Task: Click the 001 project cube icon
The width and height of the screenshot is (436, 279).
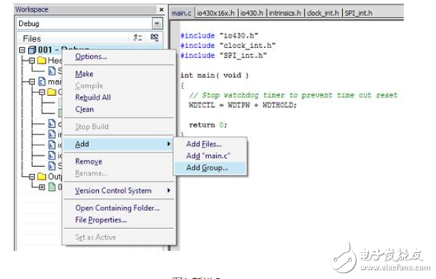Action: coord(32,50)
